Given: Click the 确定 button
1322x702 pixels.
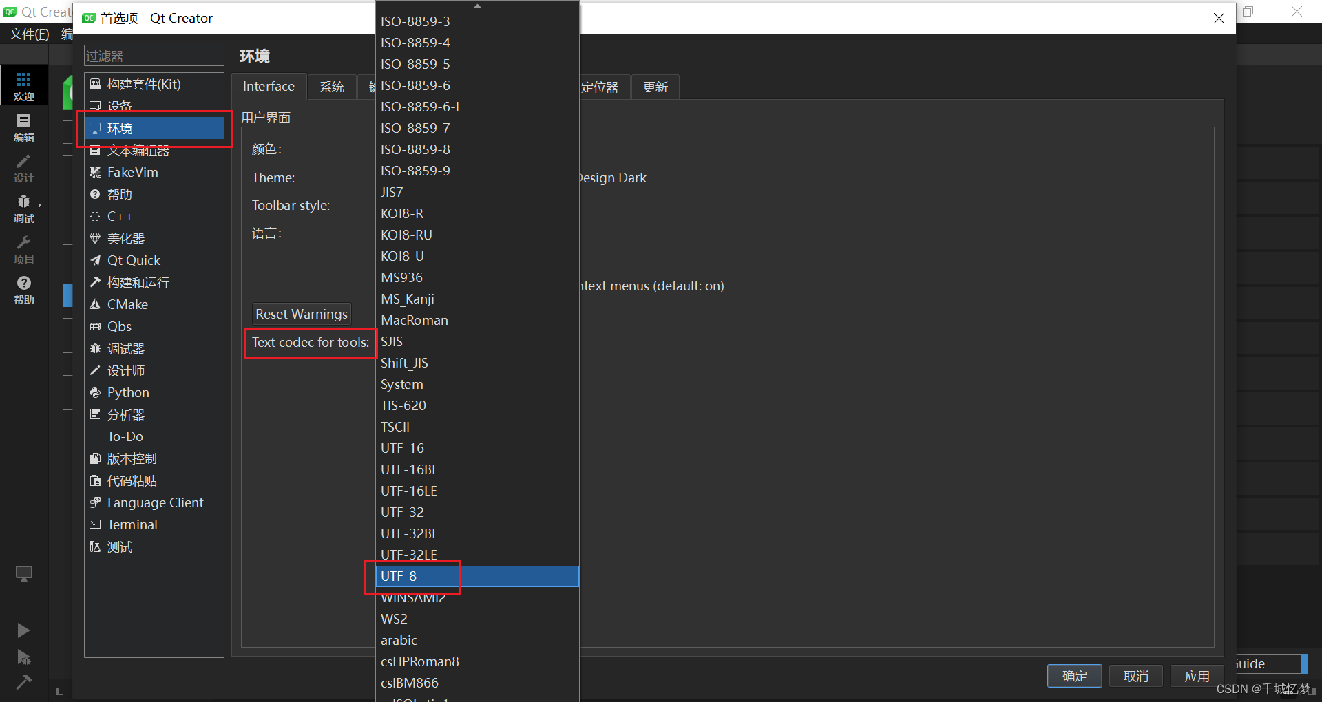Looking at the screenshot, I should [x=1075, y=676].
